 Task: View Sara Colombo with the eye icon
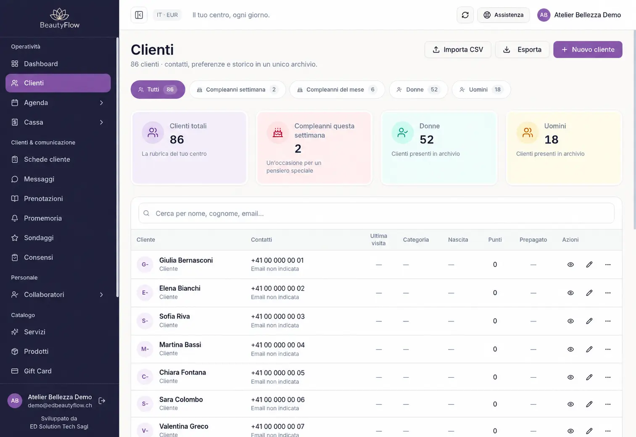(x=570, y=404)
